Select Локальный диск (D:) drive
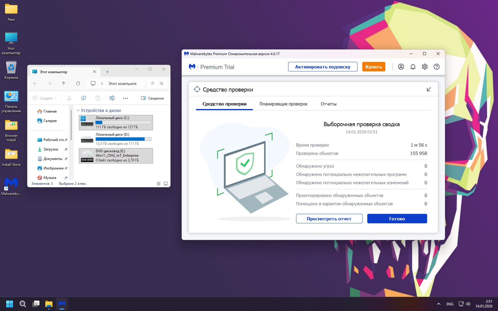498x311 pixels. coord(116,139)
